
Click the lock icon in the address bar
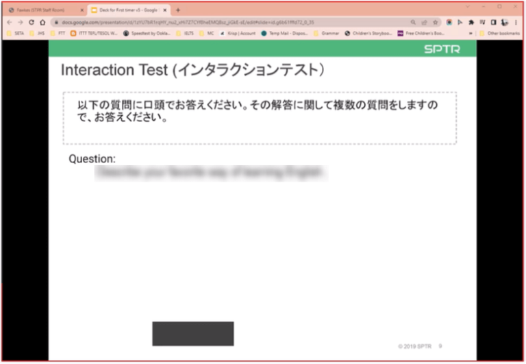pyautogui.click(x=56, y=22)
